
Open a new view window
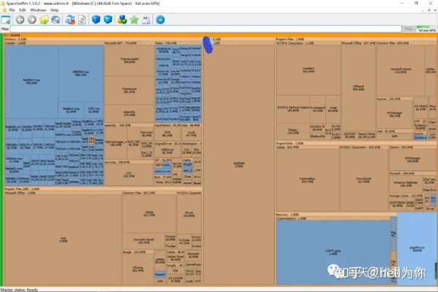coord(6,20)
